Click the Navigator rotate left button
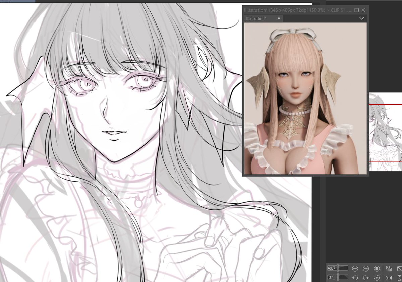 355,278
